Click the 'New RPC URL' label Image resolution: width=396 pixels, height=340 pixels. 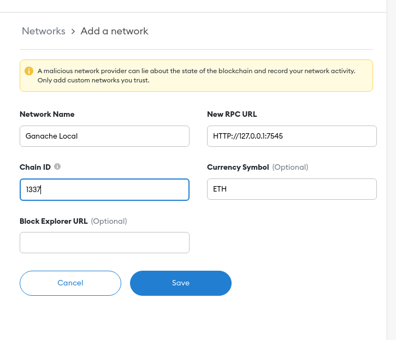pos(232,114)
